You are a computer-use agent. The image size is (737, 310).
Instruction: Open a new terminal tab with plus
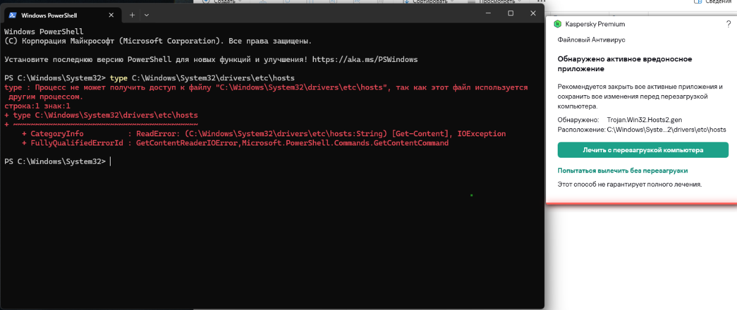pyautogui.click(x=132, y=15)
